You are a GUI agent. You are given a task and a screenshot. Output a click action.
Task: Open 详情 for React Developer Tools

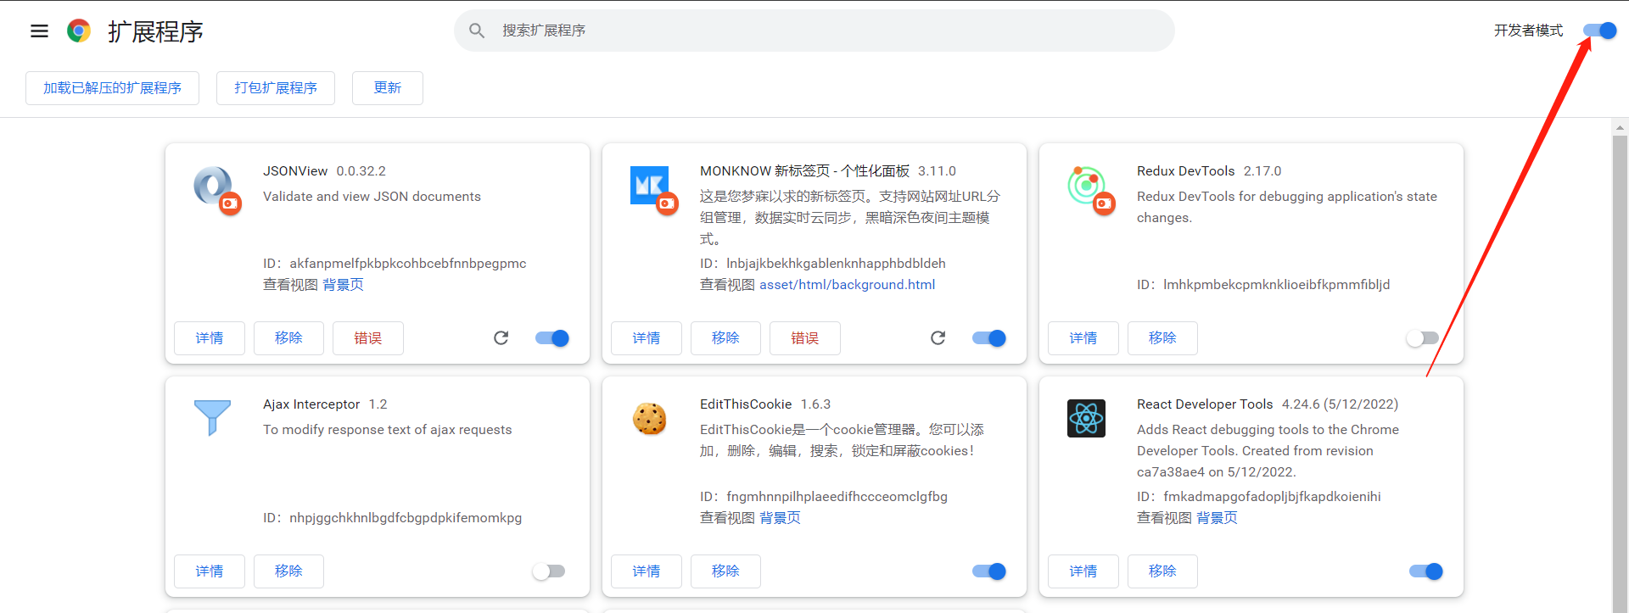1083,571
